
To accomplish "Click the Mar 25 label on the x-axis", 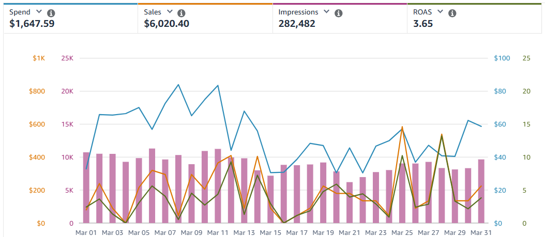I will [402, 233].
